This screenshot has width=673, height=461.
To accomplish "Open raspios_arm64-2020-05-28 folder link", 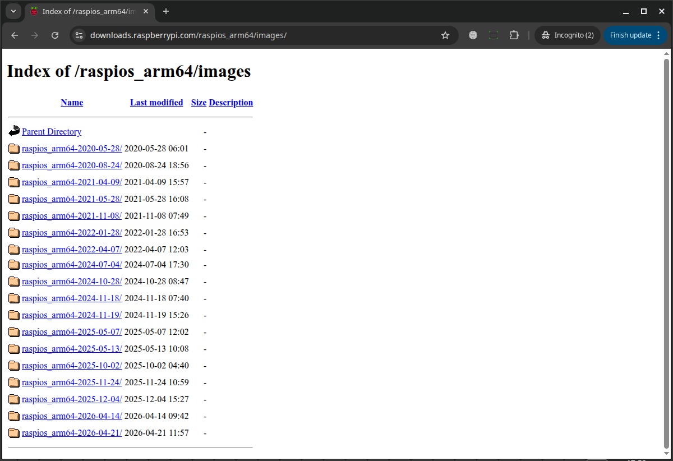I will 72,149.
